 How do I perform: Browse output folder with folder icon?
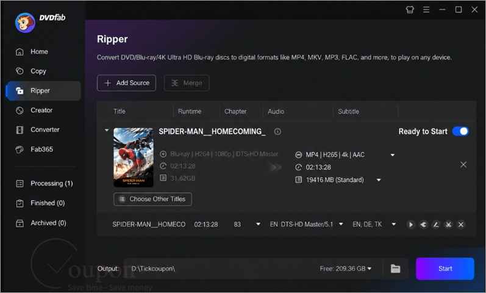click(x=395, y=269)
